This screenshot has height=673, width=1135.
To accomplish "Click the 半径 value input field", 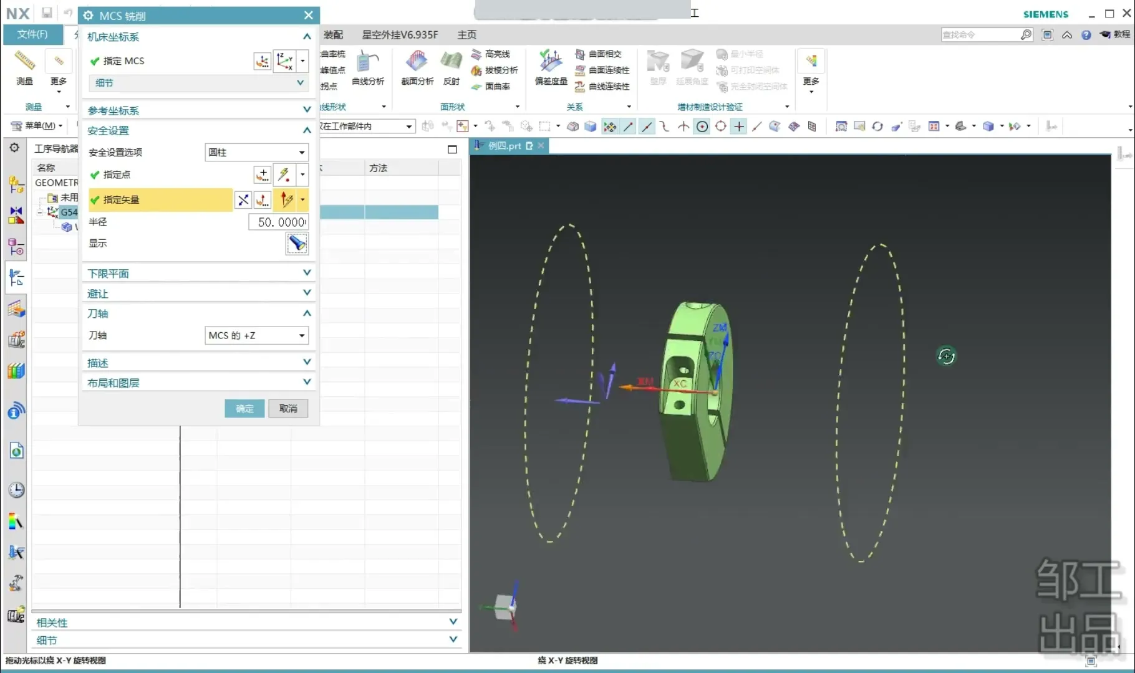I will tap(279, 222).
